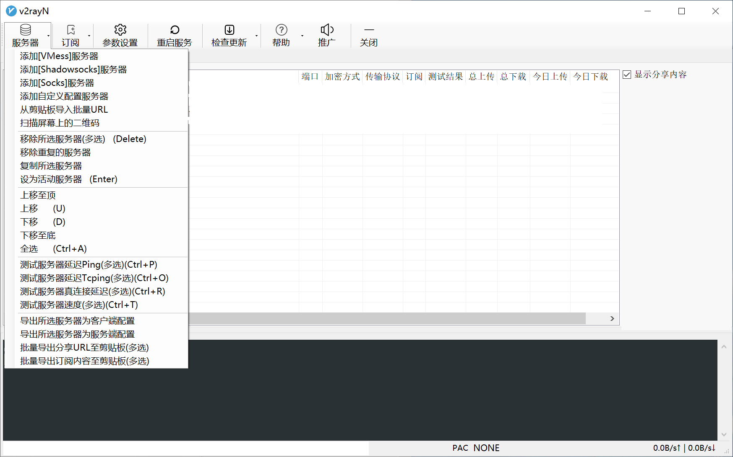The width and height of the screenshot is (733, 457).
Task: Click the 推广 megaphone icon
Action: coord(327,30)
